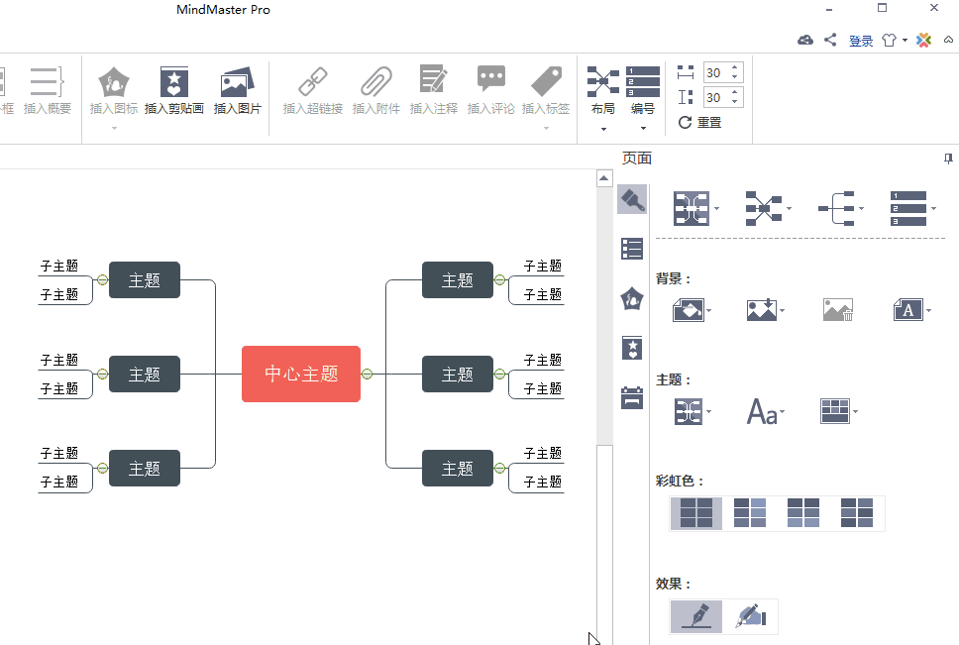Collapse the top-left topic's subtopics
Screen dimensions: 959x645
click(102, 280)
